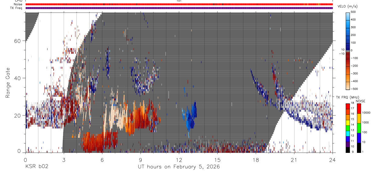This screenshot has width=374, height=173.
Task: Click the x-axis tick label 3
Action: [x=64, y=160]
